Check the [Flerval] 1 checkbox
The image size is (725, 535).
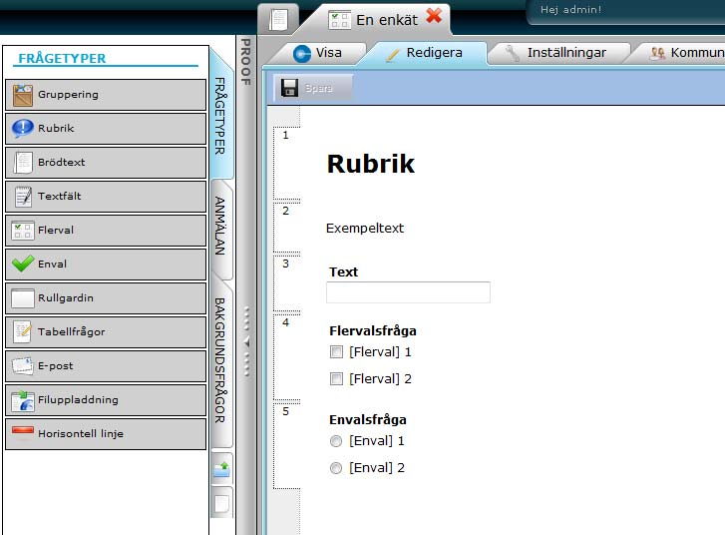click(336, 352)
